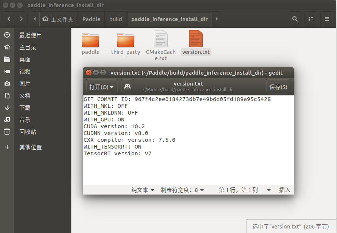Navigate to build in the path bar

pos(116,19)
